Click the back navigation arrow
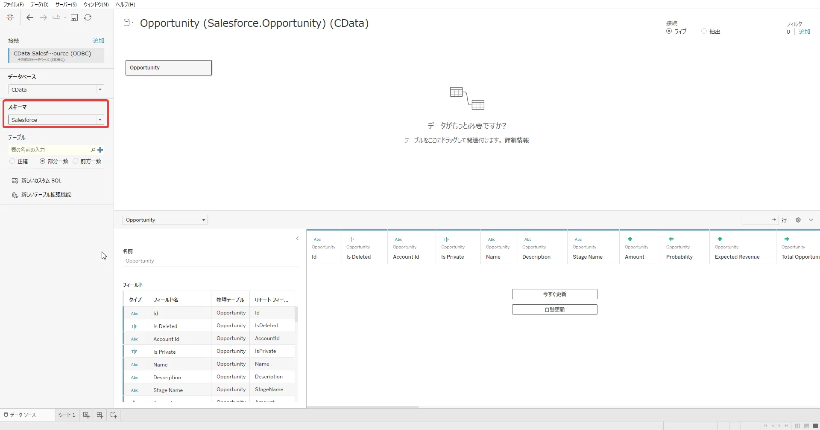820x430 pixels. (29, 17)
